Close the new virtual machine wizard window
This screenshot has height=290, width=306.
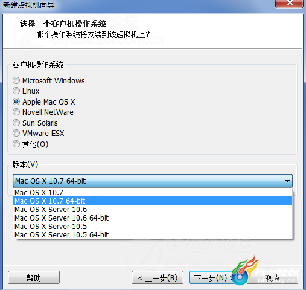click(289, 4)
